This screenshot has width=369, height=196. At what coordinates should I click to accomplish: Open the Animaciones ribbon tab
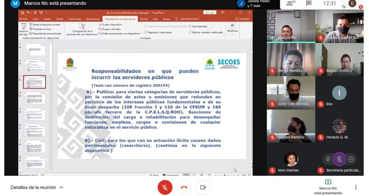pyautogui.click(x=93, y=19)
